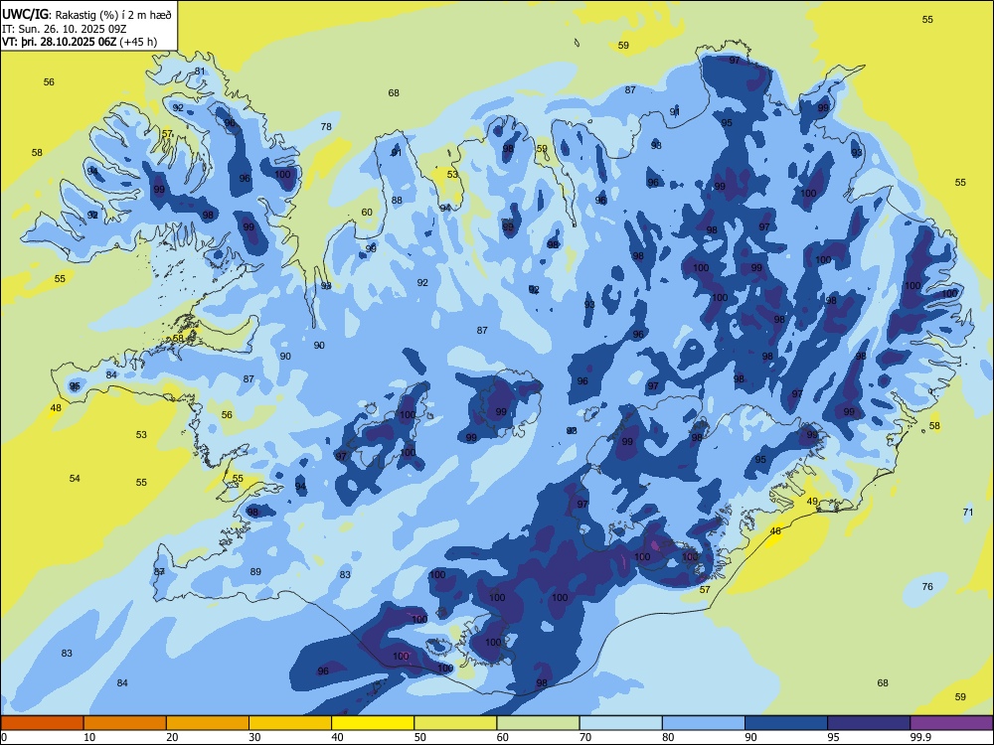Click the purple legend swatch above 99.9
Image resolution: width=994 pixels, height=745 pixels.
(951, 723)
